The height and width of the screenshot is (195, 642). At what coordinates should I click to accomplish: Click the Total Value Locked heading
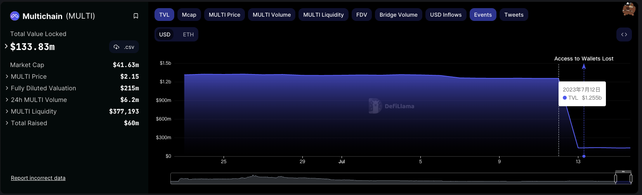[38, 34]
